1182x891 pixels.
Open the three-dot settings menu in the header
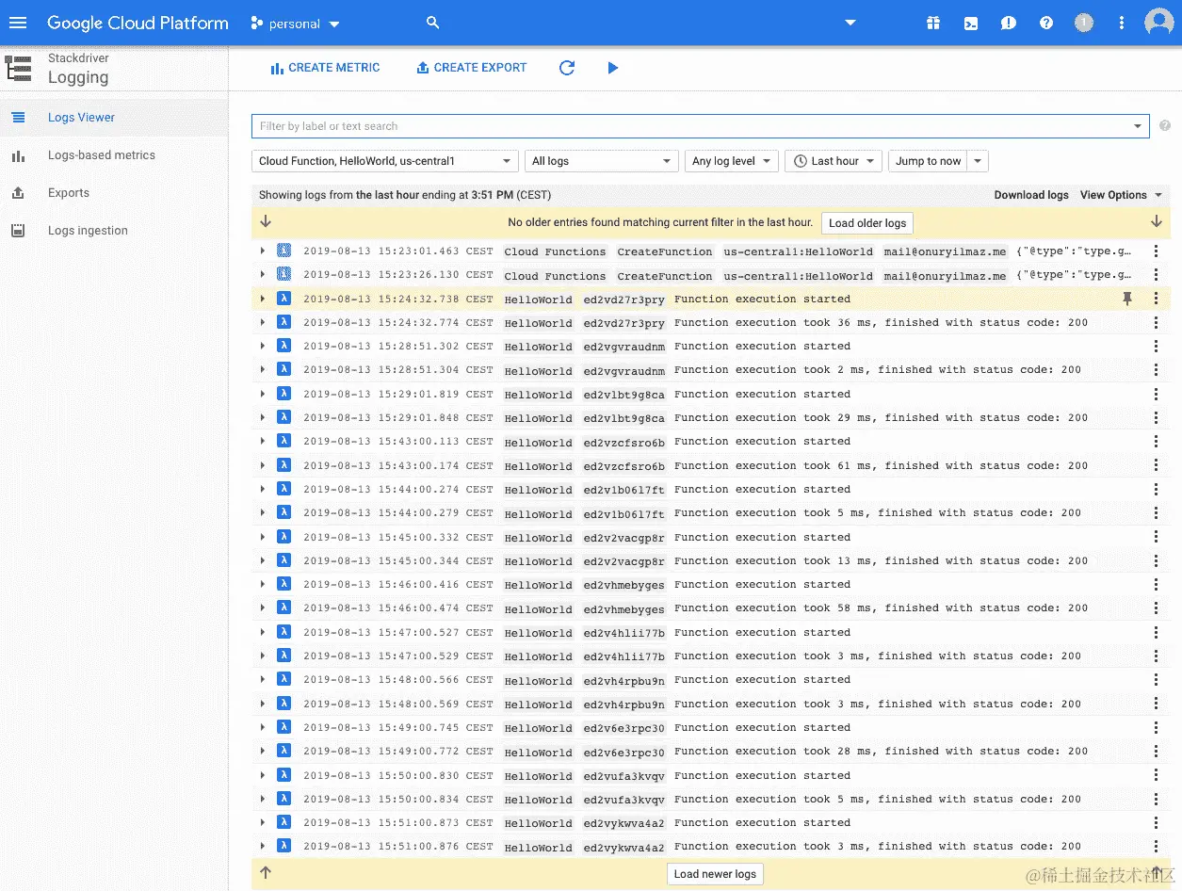pyautogui.click(x=1121, y=23)
